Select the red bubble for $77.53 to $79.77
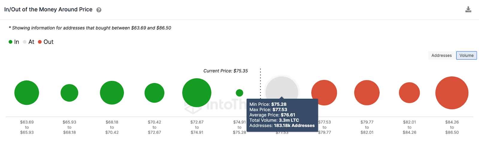The height and width of the screenshot is (144, 479). (324, 93)
